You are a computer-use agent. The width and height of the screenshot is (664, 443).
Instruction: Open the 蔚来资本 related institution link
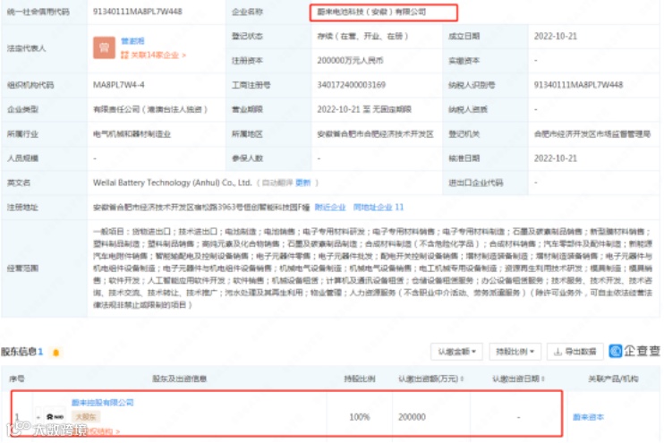(588, 417)
